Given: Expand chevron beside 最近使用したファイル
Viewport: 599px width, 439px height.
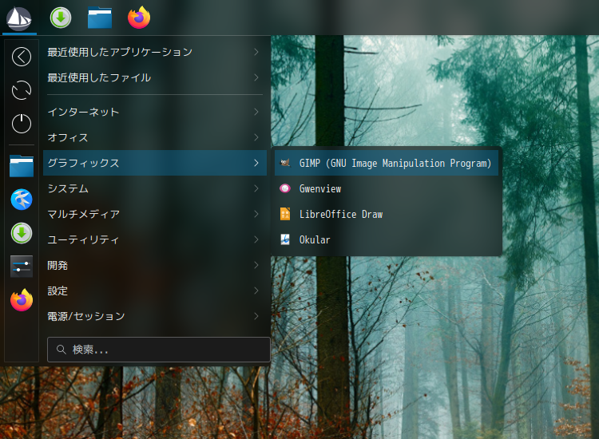Looking at the screenshot, I should (x=256, y=77).
